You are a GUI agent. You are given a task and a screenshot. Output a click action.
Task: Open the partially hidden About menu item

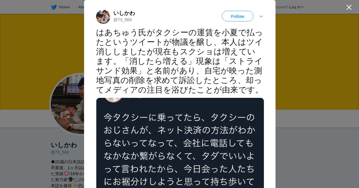tap(81, 7)
